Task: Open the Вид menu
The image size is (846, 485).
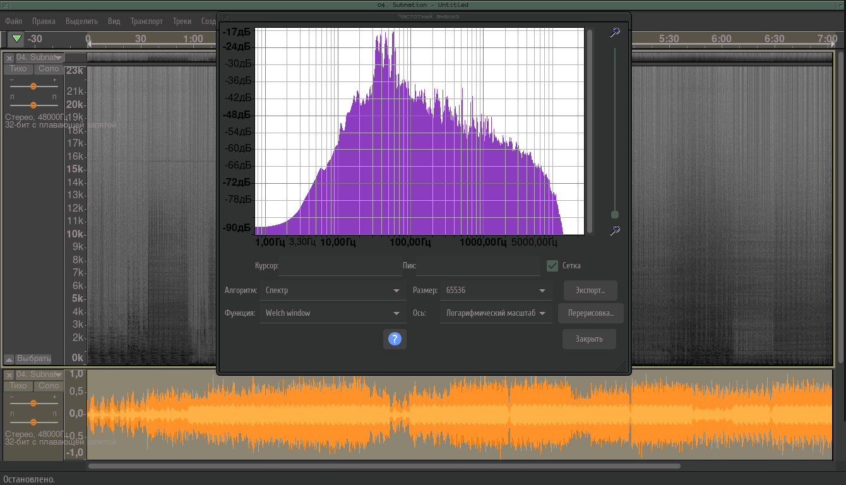Action: point(114,21)
